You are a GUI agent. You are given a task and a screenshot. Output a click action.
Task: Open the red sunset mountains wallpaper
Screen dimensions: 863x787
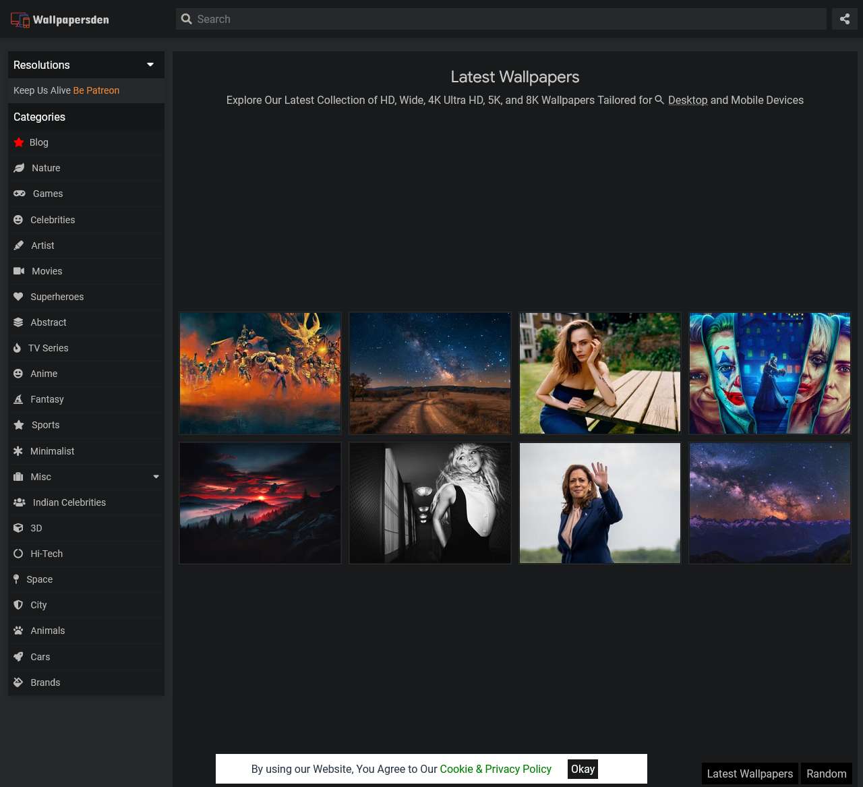(x=260, y=503)
